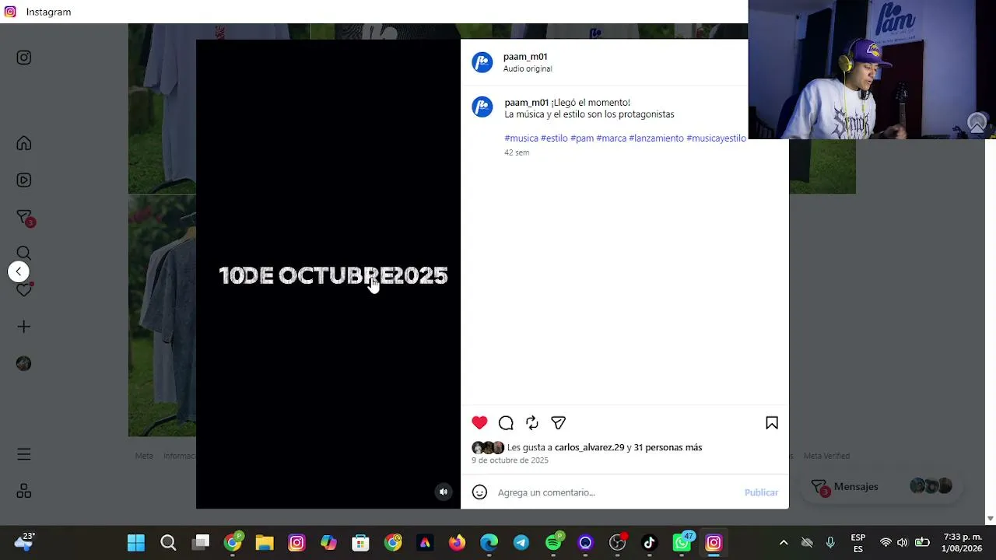Launch Firefox from the taskbar
Screen dimensions: 996x560
[x=457, y=543]
